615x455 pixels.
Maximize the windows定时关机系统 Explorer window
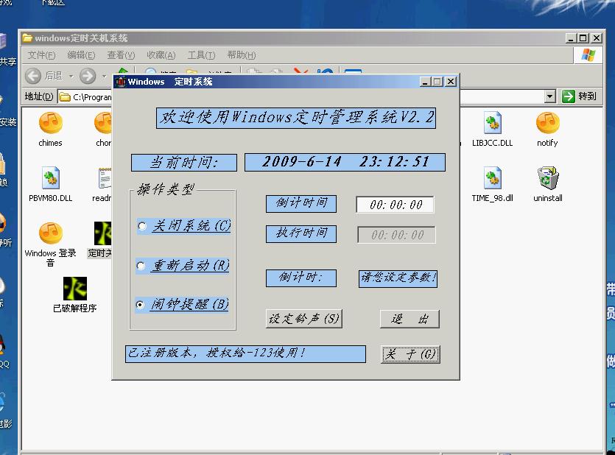click(x=583, y=38)
